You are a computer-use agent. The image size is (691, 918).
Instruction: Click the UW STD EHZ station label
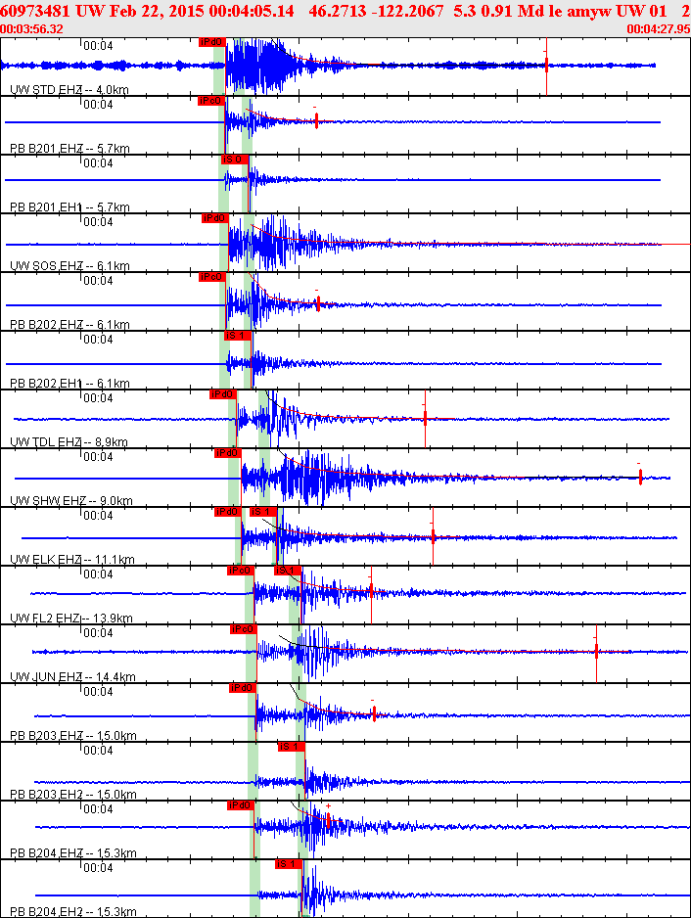point(69,90)
